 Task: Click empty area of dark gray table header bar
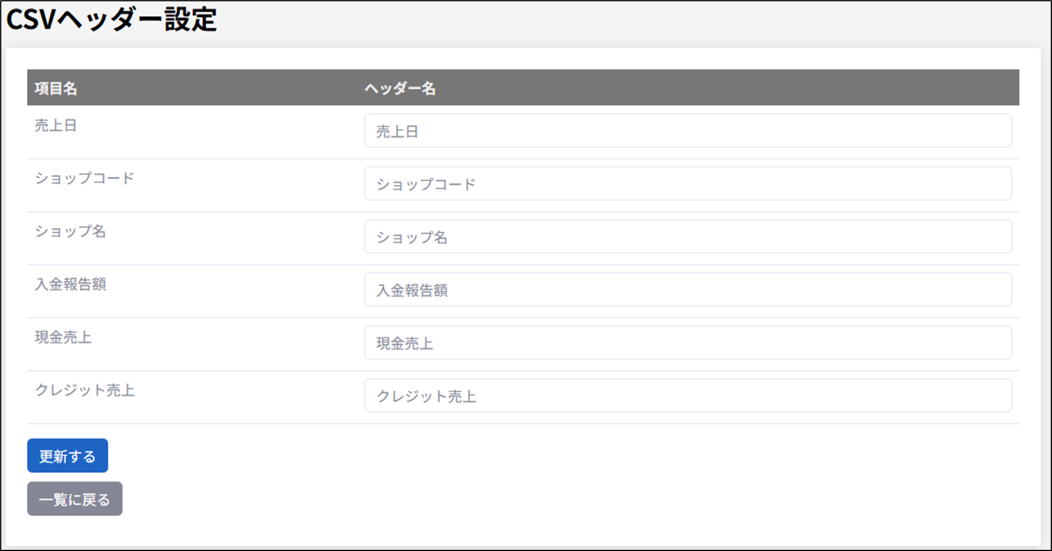point(719,88)
